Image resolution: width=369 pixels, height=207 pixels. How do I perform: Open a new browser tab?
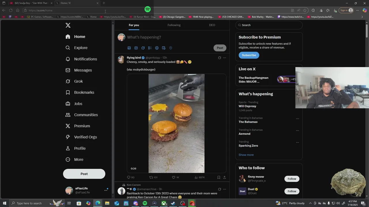[104, 3]
